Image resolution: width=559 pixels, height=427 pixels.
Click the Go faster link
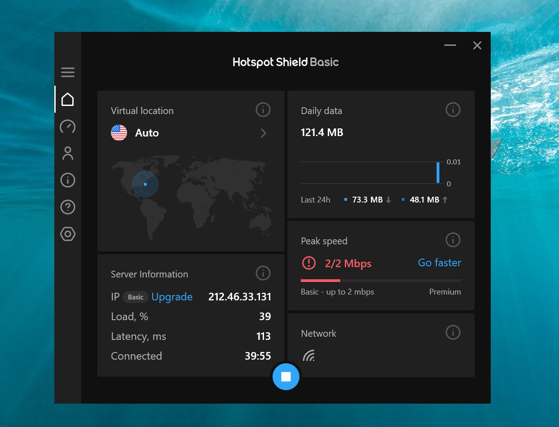[440, 263]
